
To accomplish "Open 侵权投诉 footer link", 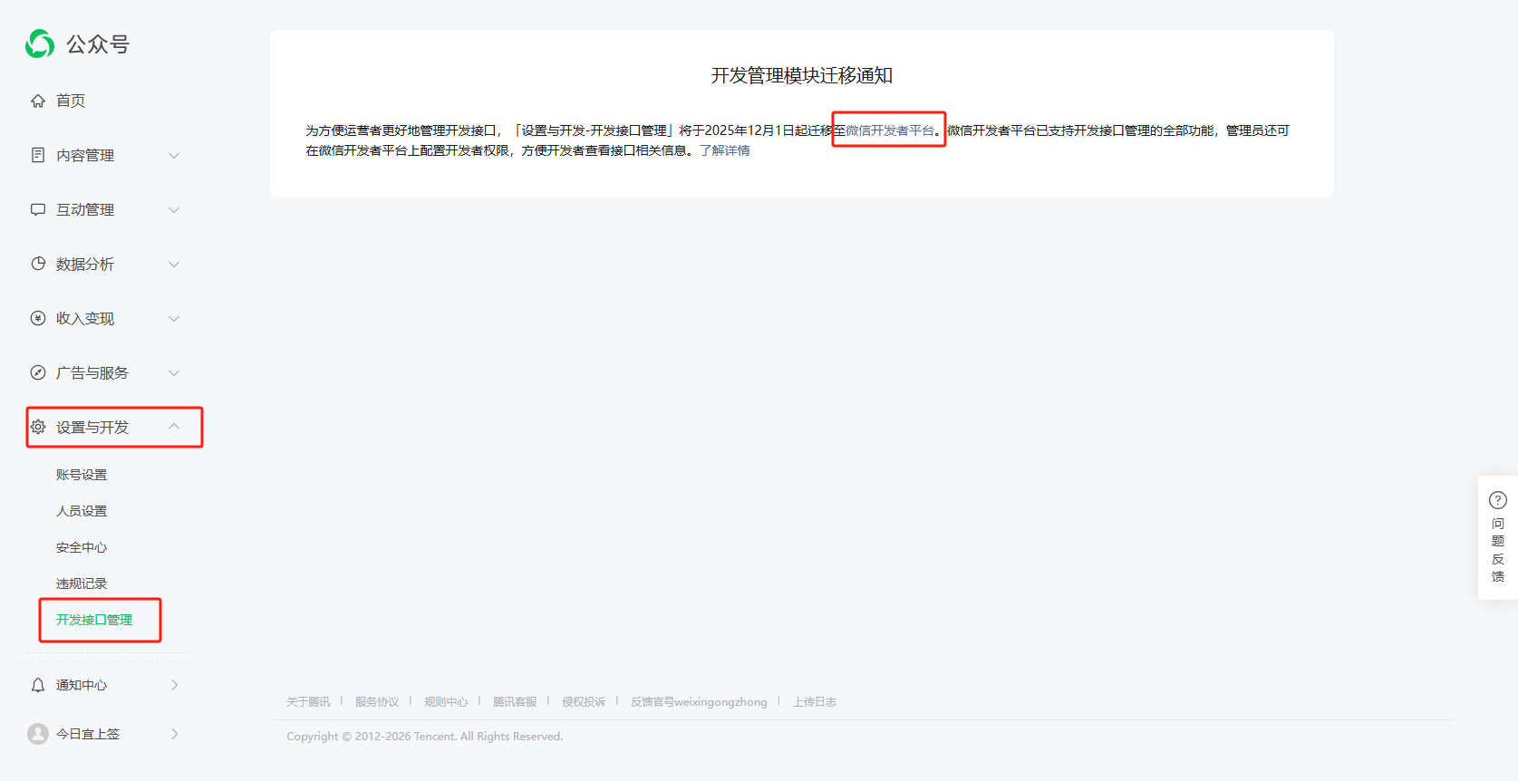I will [584, 702].
